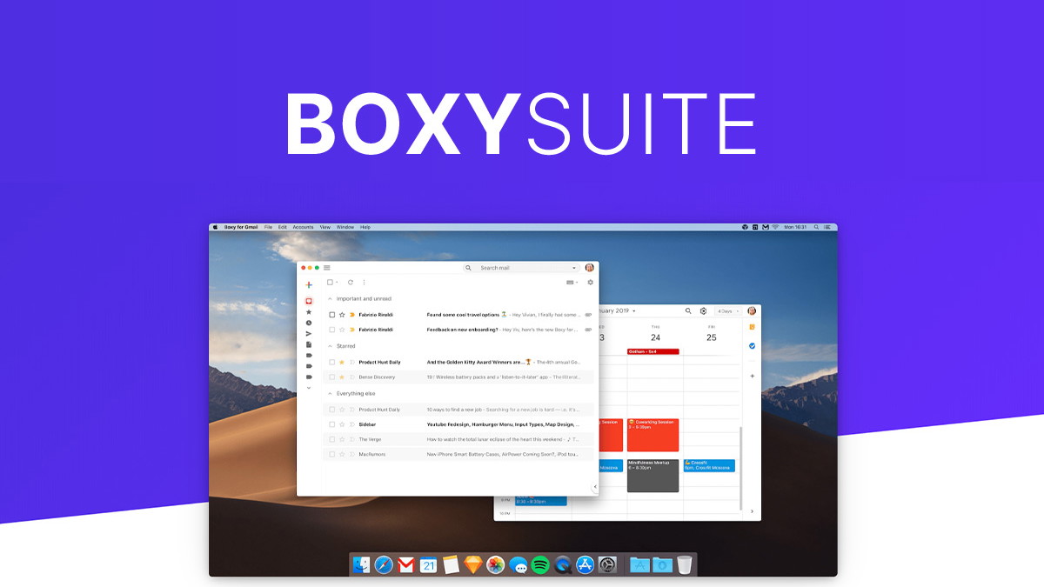Viewport: 1044px width, 587px height.
Task: Open the Inbox icon in Gmail sidebar
Action: 309,301
